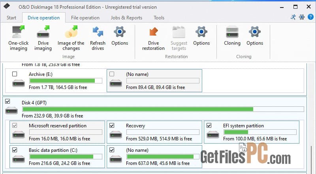The height and width of the screenshot is (174, 316).
Task: Start One-click imaging
Action: (18, 38)
